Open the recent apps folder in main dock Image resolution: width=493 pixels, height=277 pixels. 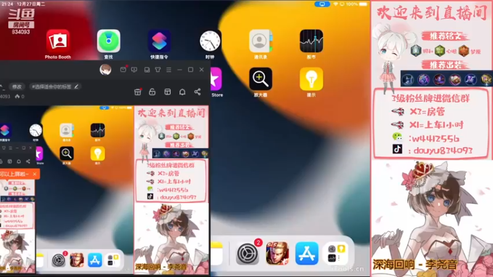(336, 253)
